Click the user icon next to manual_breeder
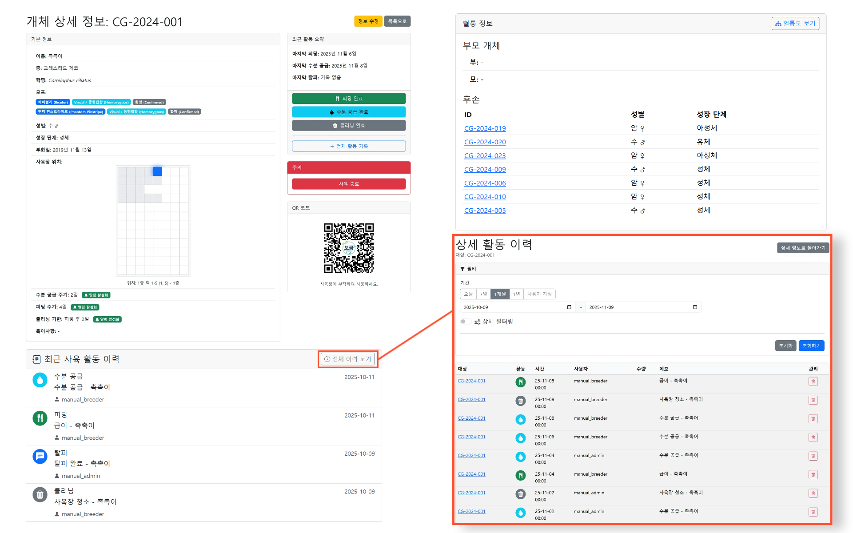The width and height of the screenshot is (853, 533). click(x=57, y=399)
